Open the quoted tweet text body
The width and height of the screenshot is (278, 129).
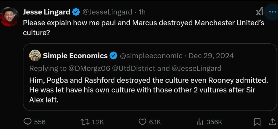[149, 90]
